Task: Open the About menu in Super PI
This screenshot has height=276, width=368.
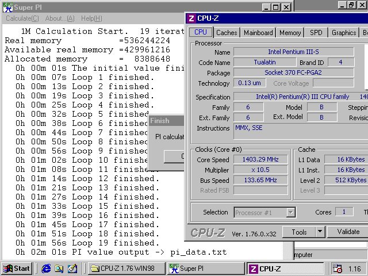Action: pos(60,18)
